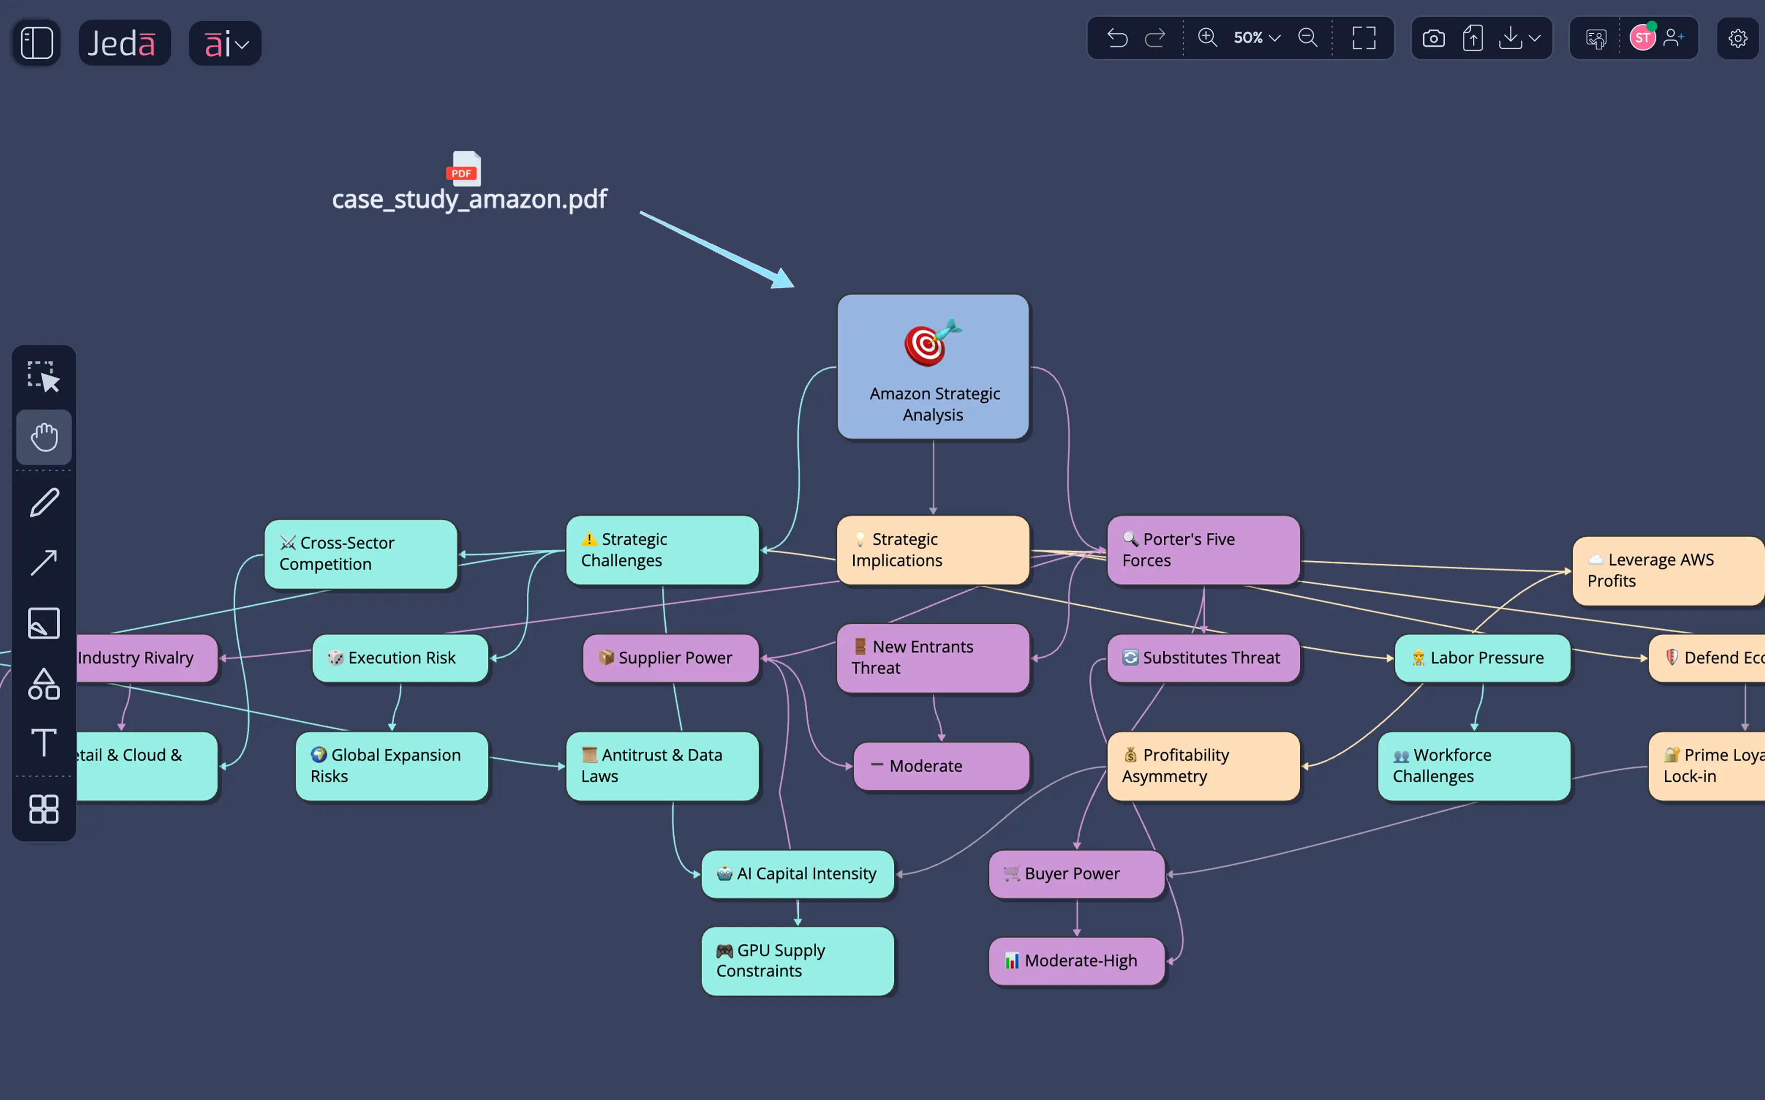Viewport: 1765px width, 1100px height.
Task: Open the ST user avatar
Action: pyautogui.click(x=1642, y=38)
